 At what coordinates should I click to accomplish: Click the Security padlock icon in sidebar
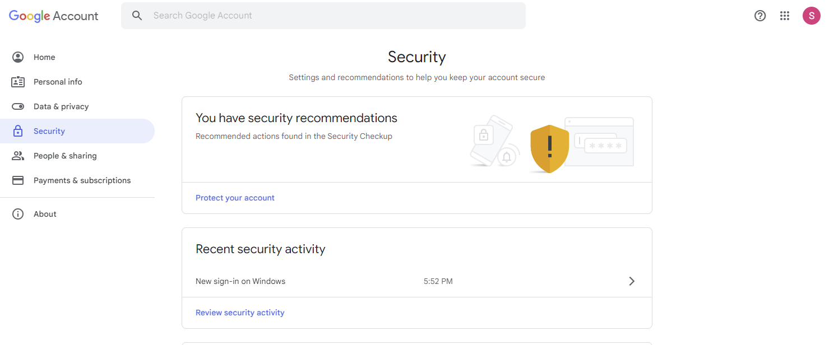pos(18,131)
